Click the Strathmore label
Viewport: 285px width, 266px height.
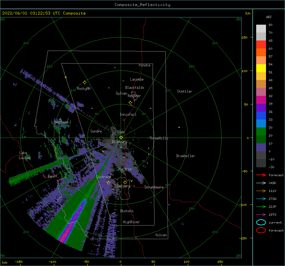pos(154,187)
